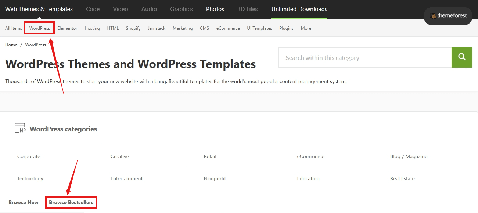The width and height of the screenshot is (478, 213).
Task: Select UI Templates in the category bar
Action: [x=259, y=28]
